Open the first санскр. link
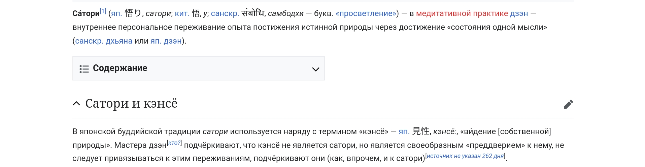This screenshot has width=645, height=167. click(225, 13)
